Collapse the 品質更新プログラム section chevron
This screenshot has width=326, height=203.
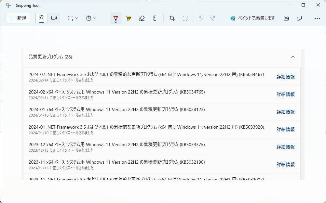(x=293, y=57)
